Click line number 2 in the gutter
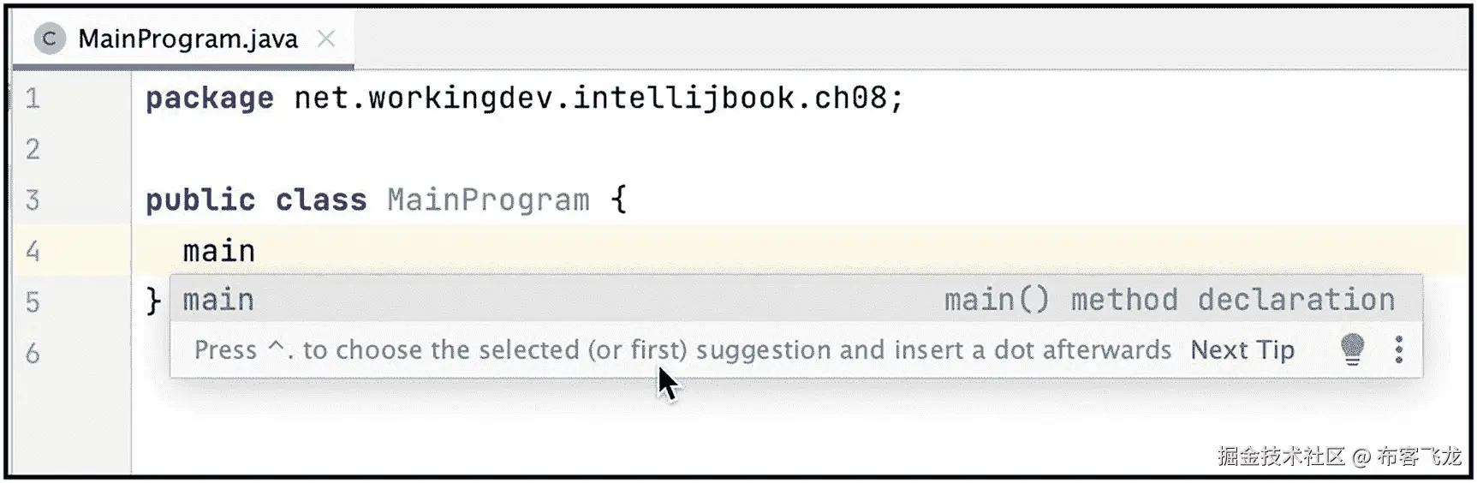This screenshot has width=1477, height=483. (33, 149)
